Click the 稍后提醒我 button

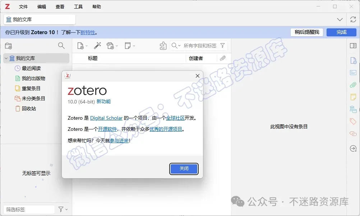pyautogui.click(x=307, y=32)
